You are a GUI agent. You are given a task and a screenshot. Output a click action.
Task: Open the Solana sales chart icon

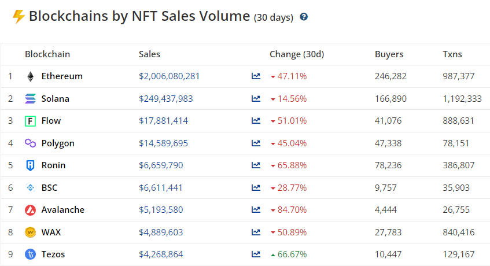256,99
